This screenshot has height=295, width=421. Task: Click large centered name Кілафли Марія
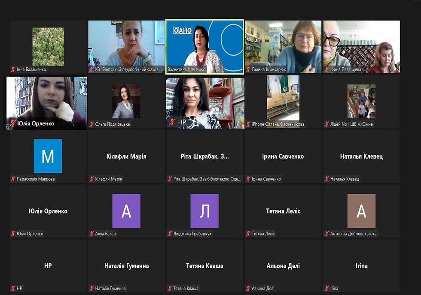click(x=126, y=157)
